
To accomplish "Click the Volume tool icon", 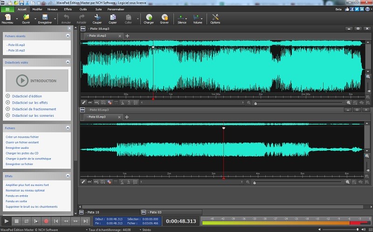I will 196,17.
